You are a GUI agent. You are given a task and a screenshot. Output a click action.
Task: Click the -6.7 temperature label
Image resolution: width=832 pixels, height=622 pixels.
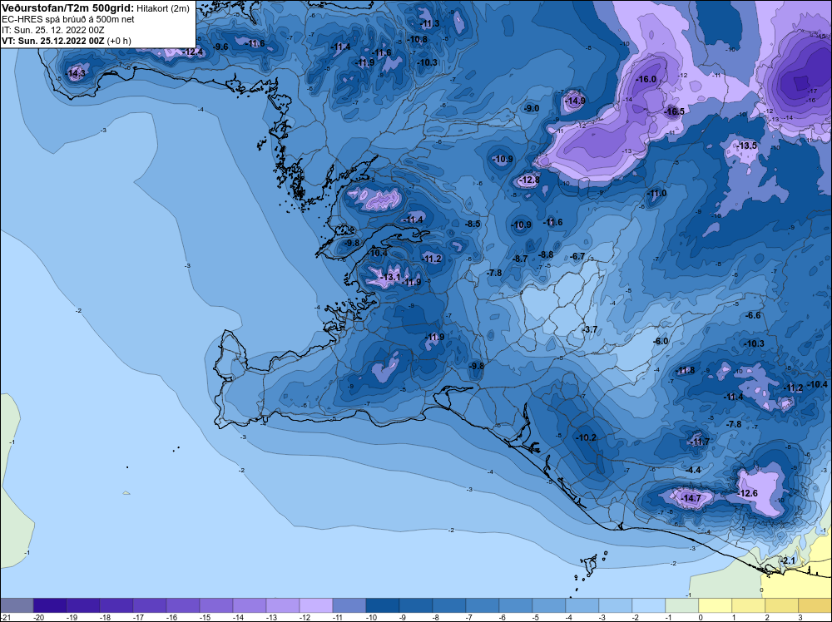point(578,257)
